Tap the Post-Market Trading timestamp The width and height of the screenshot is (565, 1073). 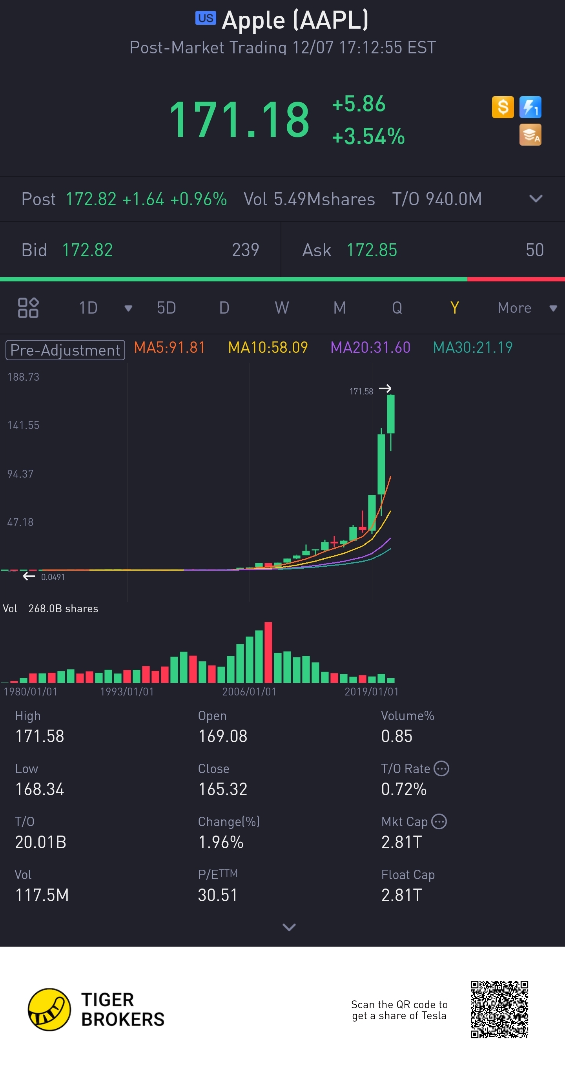283,47
